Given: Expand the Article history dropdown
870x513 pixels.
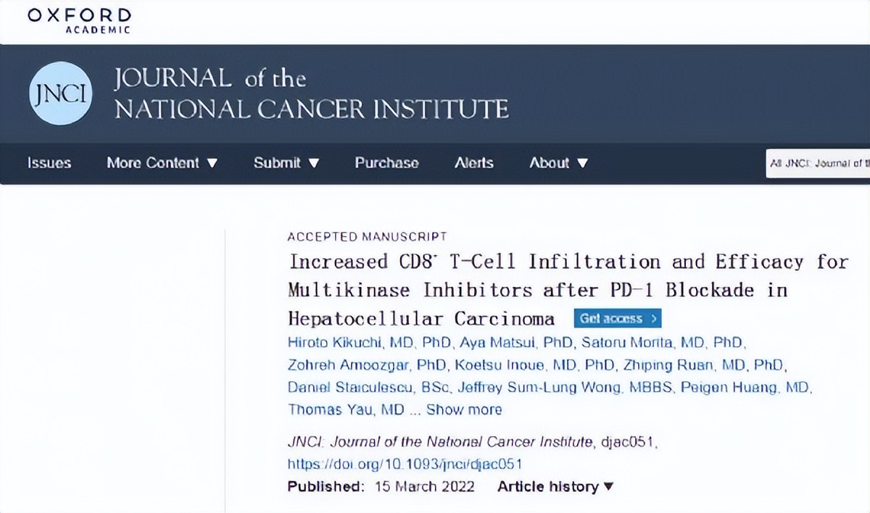Looking at the screenshot, I should coord(555,487).
